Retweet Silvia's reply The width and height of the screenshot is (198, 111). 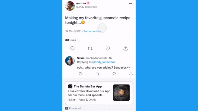[97, 74]
